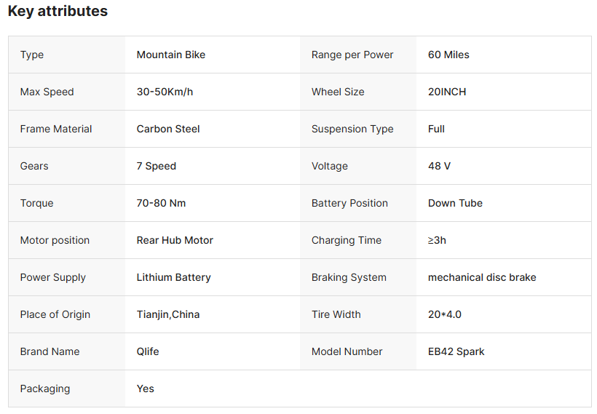
Task: Select the mechanical disc brake value
Action: tap(482, 277)
